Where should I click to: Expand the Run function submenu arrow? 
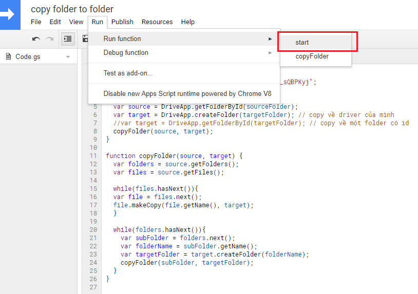point(270,39)
